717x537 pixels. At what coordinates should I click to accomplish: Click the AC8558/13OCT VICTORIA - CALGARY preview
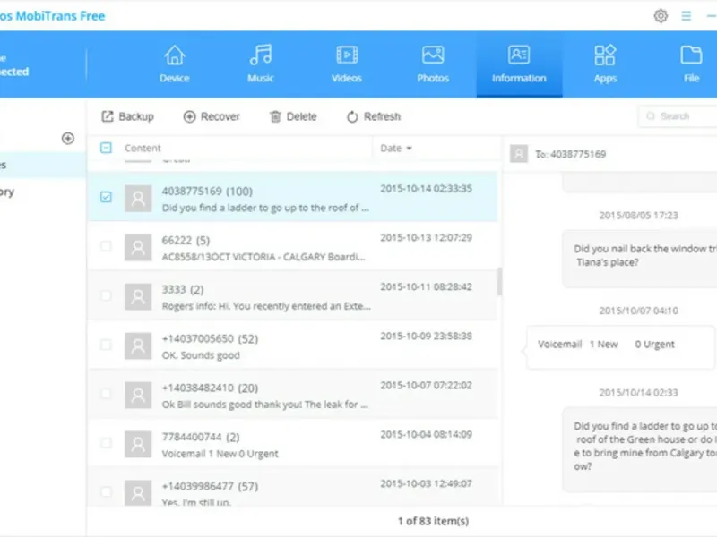pos(263,257)
